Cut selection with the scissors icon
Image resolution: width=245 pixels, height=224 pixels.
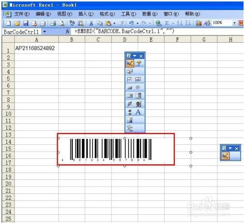click(91, 23)
